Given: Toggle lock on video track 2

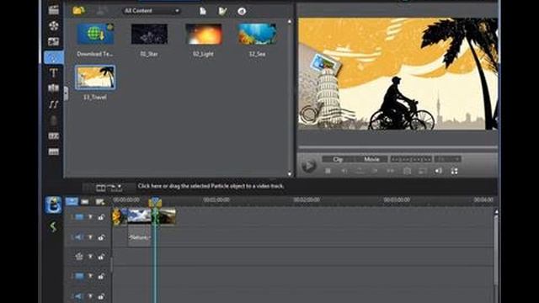Looking at the screenshot, I should click(x=101, y=276).
